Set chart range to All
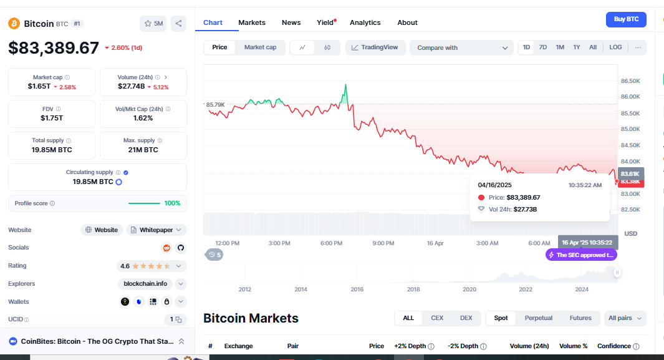Image resolution: width=664 pixels, height=360 pixels. coord(593,47)
